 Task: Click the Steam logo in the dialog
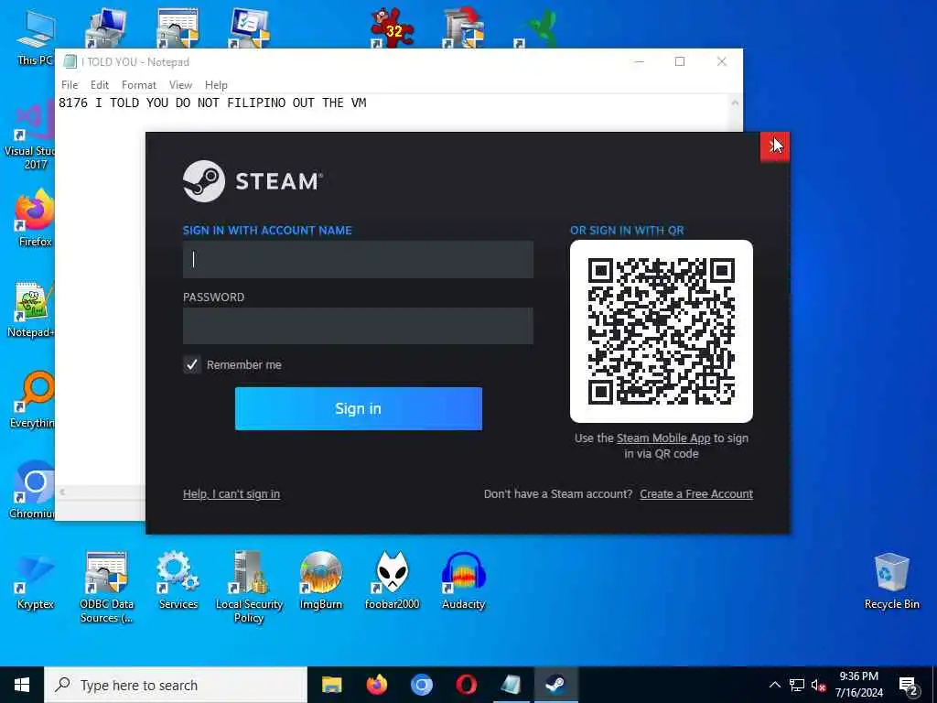click(253, 181)
